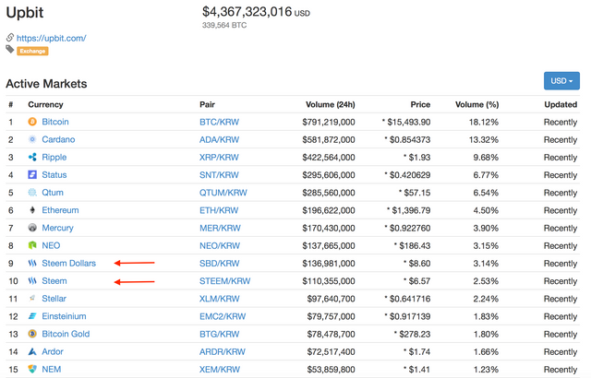Viewport: 591px width, 378px height.
Task: Click the $791,219,000 volume value
Action: click(x=329, y=122)
